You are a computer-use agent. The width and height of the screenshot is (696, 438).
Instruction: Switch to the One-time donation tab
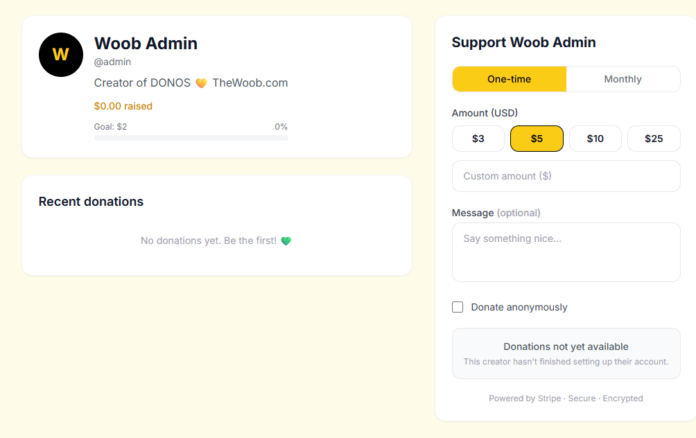(509, 79)
